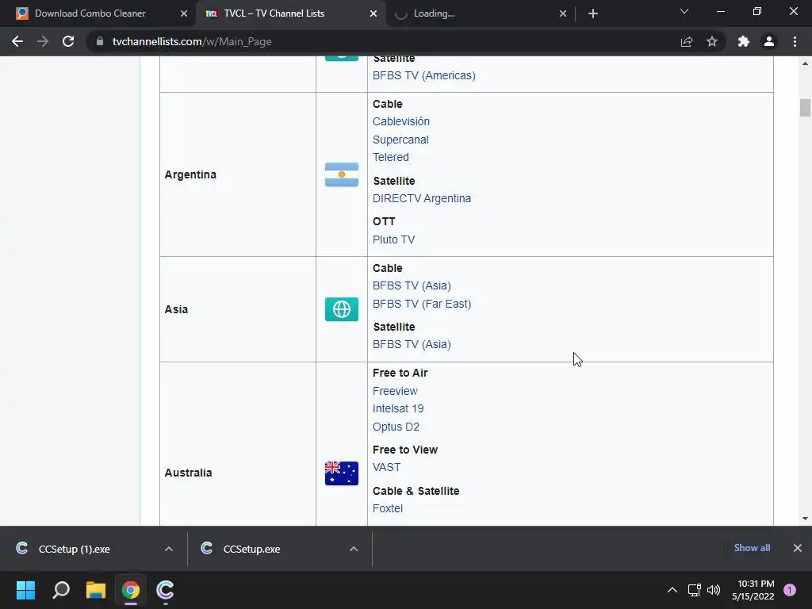The width and height of the screenshot is (812, 609).
Task: Click the forward navigation arrow
Action: (x=43, y=41)
